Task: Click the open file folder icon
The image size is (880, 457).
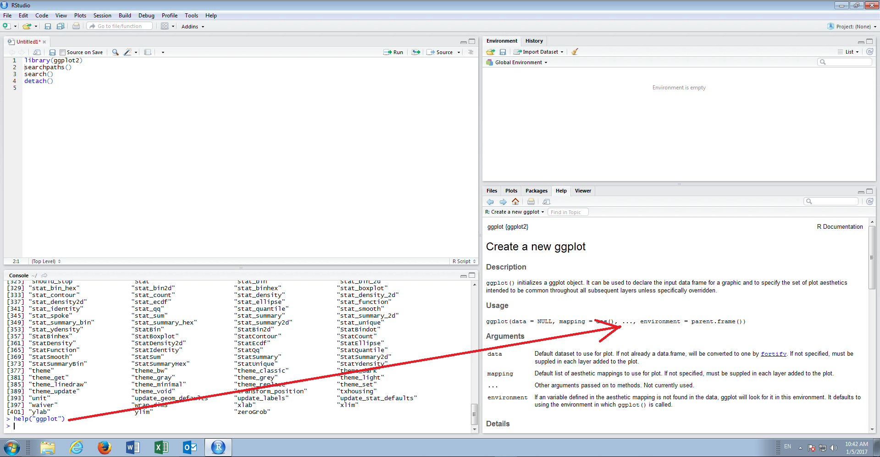Action: click(x=27, y=26)
